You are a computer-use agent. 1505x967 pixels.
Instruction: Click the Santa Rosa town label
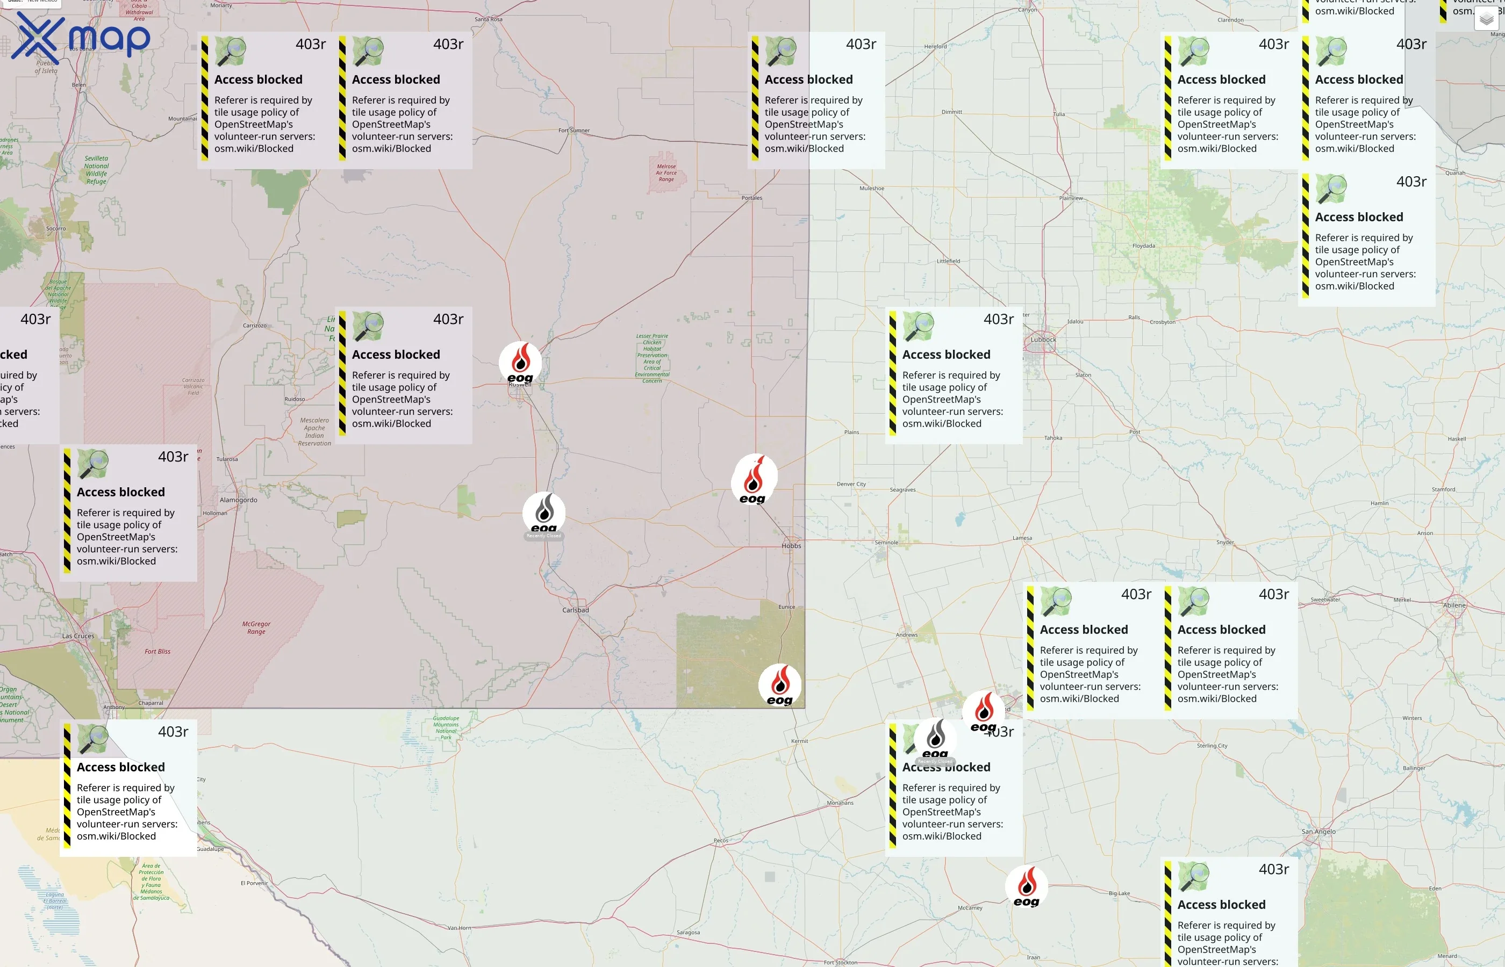(488, 19)
